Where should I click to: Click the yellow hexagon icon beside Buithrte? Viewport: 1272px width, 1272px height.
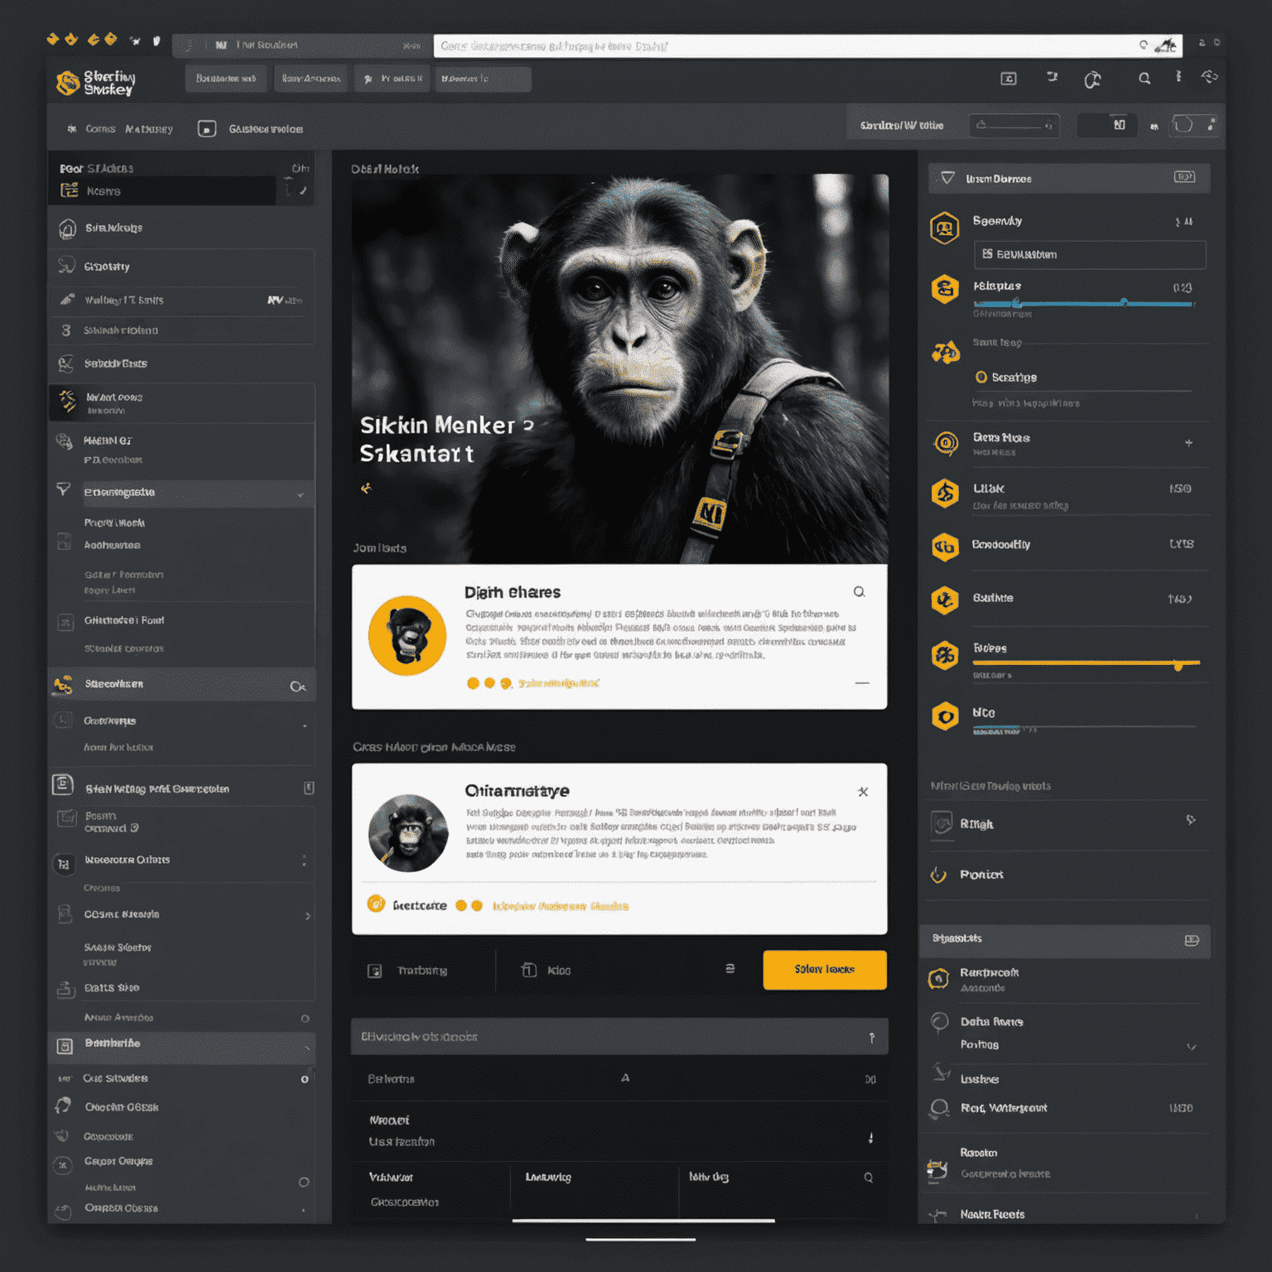tap(945, 600)
